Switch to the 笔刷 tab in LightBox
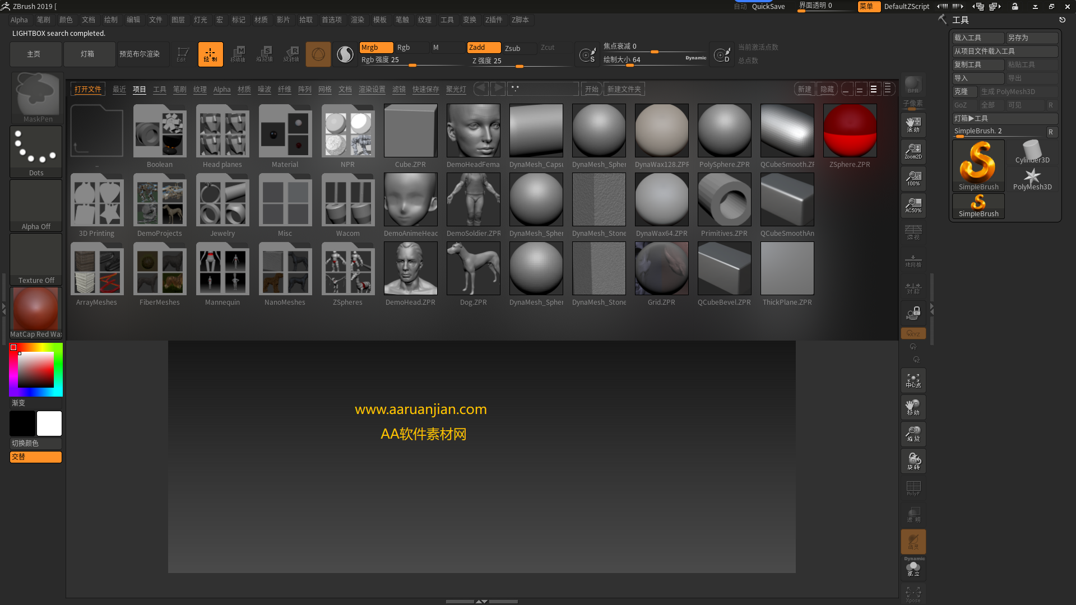Screen dimensions: 1076x605 coord(179,89)
